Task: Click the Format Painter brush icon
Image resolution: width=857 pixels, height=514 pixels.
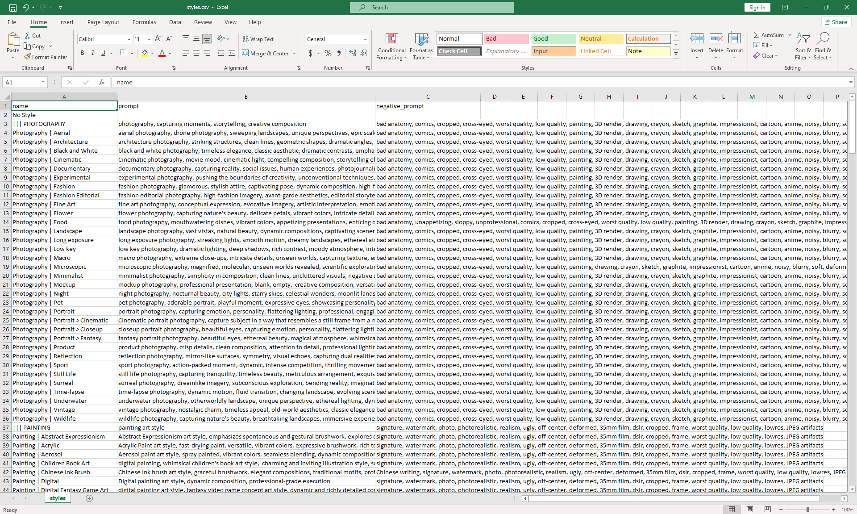Action: [x=28, y=57]
